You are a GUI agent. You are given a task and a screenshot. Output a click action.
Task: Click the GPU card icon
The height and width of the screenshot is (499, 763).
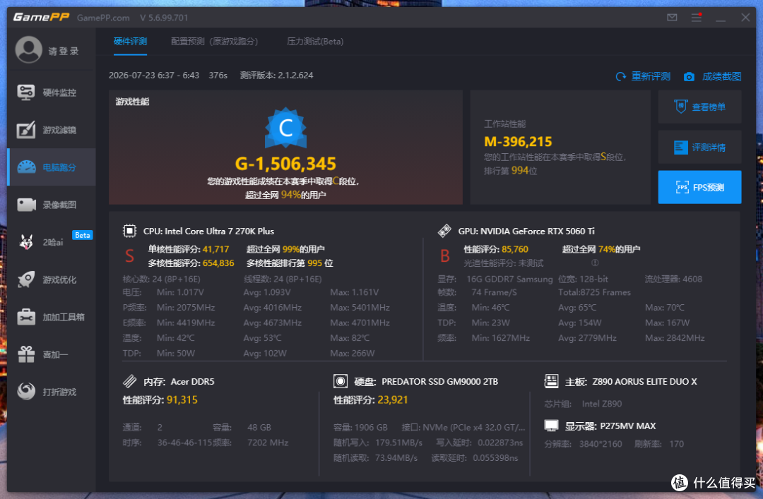(444, 231)
